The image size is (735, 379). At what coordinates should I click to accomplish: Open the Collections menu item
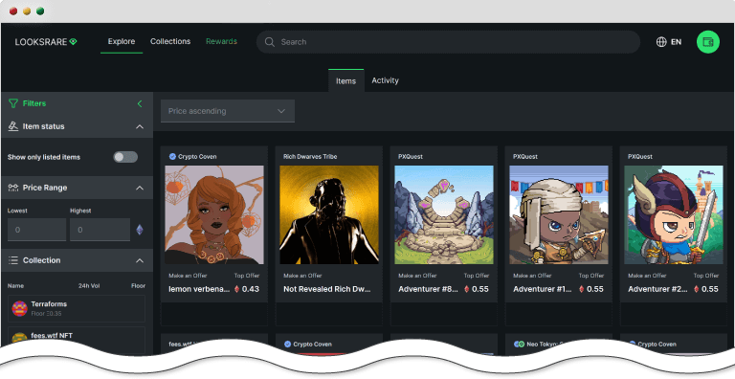click(x=170, y=41)
